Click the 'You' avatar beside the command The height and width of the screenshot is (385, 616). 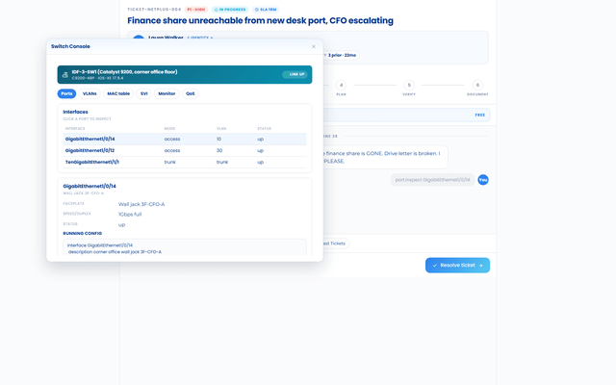pos(483,180)
